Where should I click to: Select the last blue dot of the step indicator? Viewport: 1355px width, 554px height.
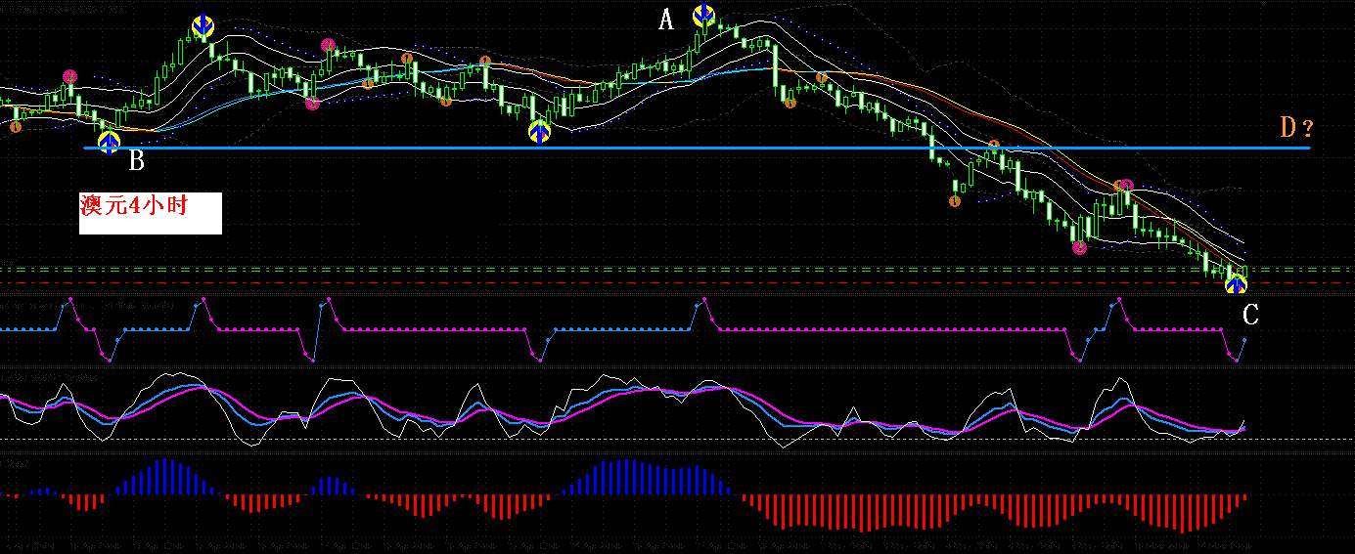(1245, 340)
